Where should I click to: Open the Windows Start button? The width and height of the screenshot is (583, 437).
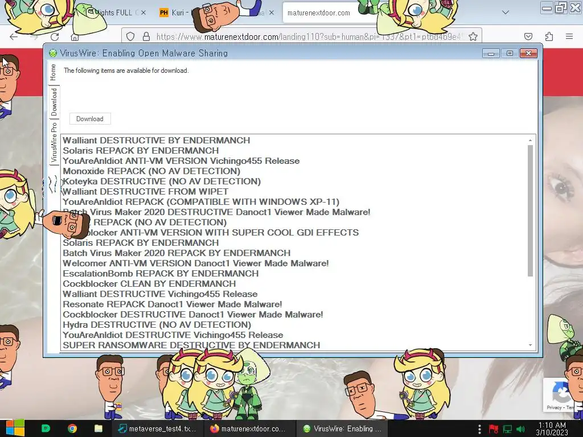pyautogui.click(x=15, y=428)
